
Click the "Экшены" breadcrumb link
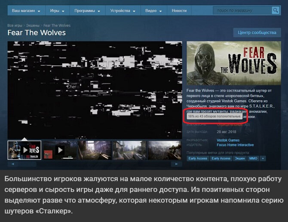pos(33,25)
